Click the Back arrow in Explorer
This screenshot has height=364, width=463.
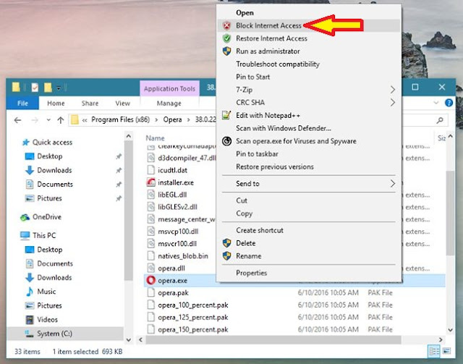click(17, 120)
